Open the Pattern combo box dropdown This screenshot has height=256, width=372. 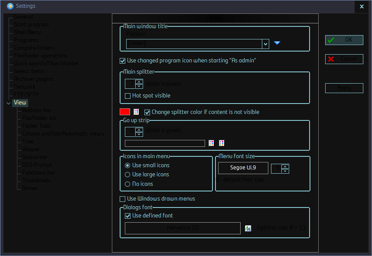pyautogui.click(x=265, y=43)
